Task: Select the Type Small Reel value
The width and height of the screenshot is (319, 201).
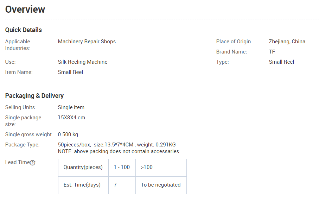Action: click(281, 62)
